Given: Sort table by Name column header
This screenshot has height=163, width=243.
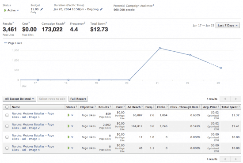Looking at the screenshot, I should (16, 107).
